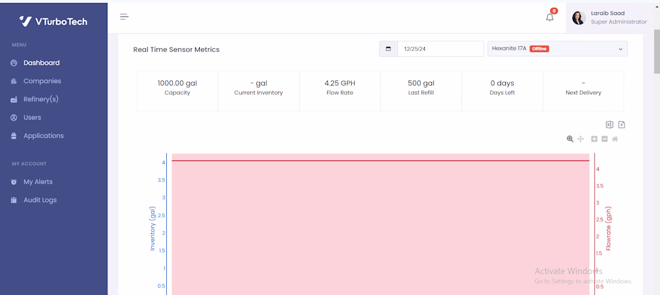Export chart data to Excel icon

pos(610,124)
